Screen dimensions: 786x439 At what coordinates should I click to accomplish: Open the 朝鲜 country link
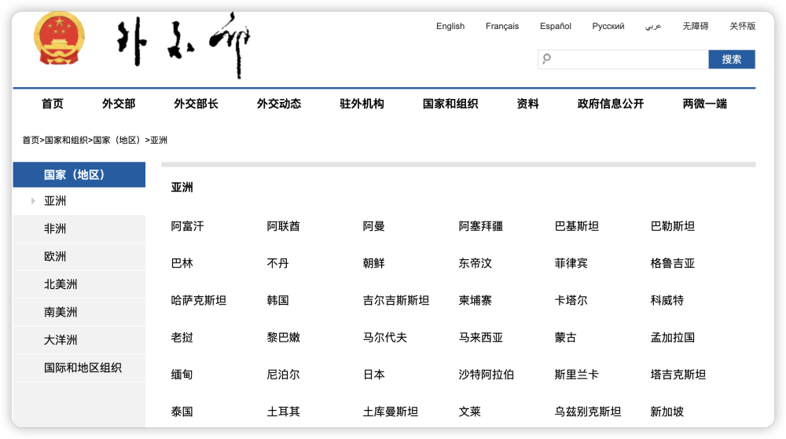374,263
